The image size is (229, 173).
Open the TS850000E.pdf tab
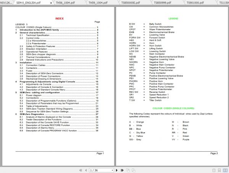(131, 3)
